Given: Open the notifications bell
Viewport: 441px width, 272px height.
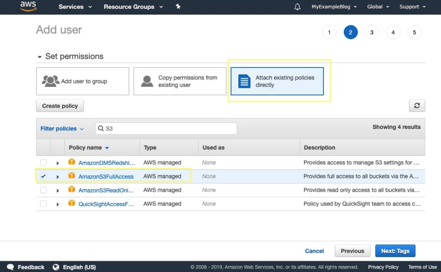Looking at the screenshot, I should [x=297, y=6].
